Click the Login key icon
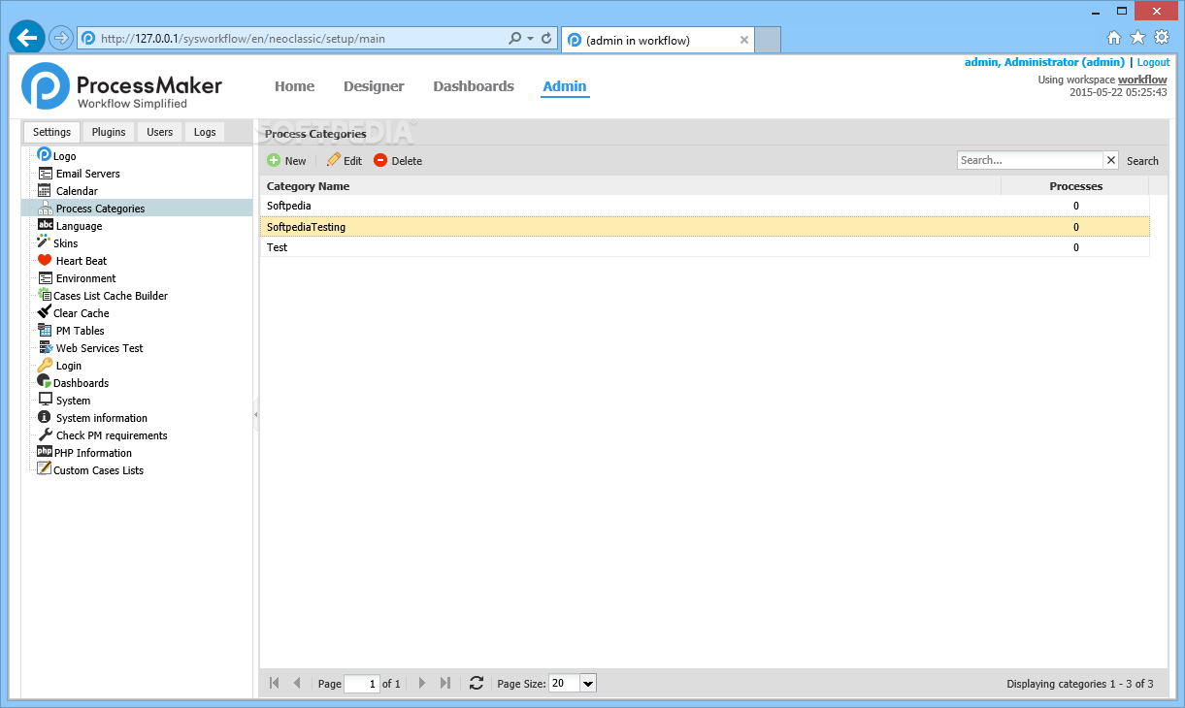The image size is (1185, 708). [x=45, y=365]
